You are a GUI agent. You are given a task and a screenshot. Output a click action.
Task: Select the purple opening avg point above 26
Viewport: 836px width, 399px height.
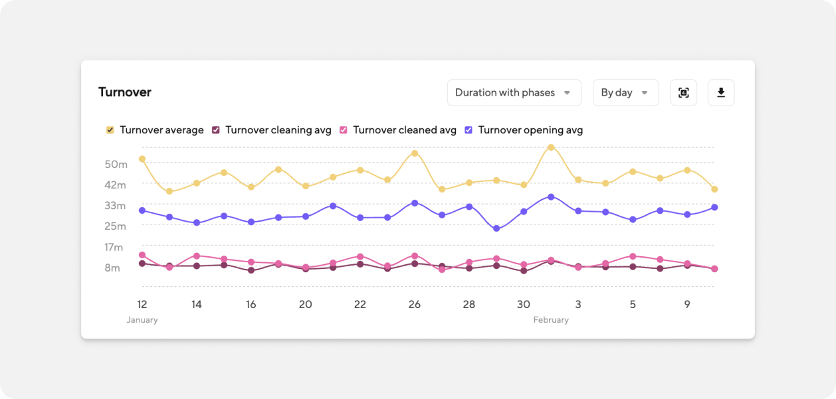415,203
